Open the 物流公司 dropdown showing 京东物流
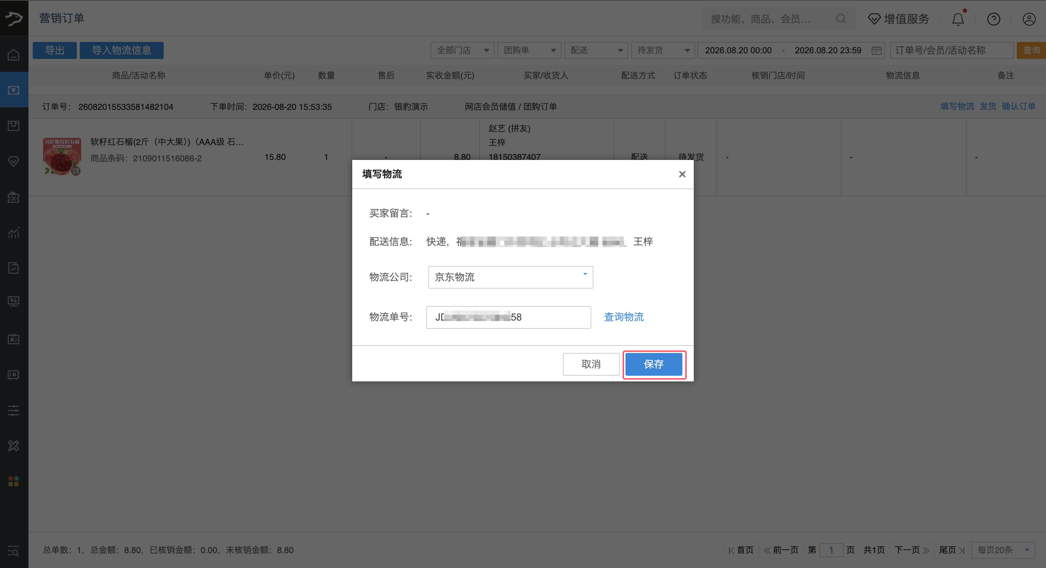This screenshot has height=568, width=1046. click(511, 277)
